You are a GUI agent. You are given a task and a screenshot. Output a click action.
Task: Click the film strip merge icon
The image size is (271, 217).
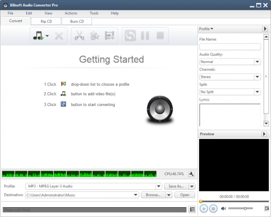tap(109, 36)
